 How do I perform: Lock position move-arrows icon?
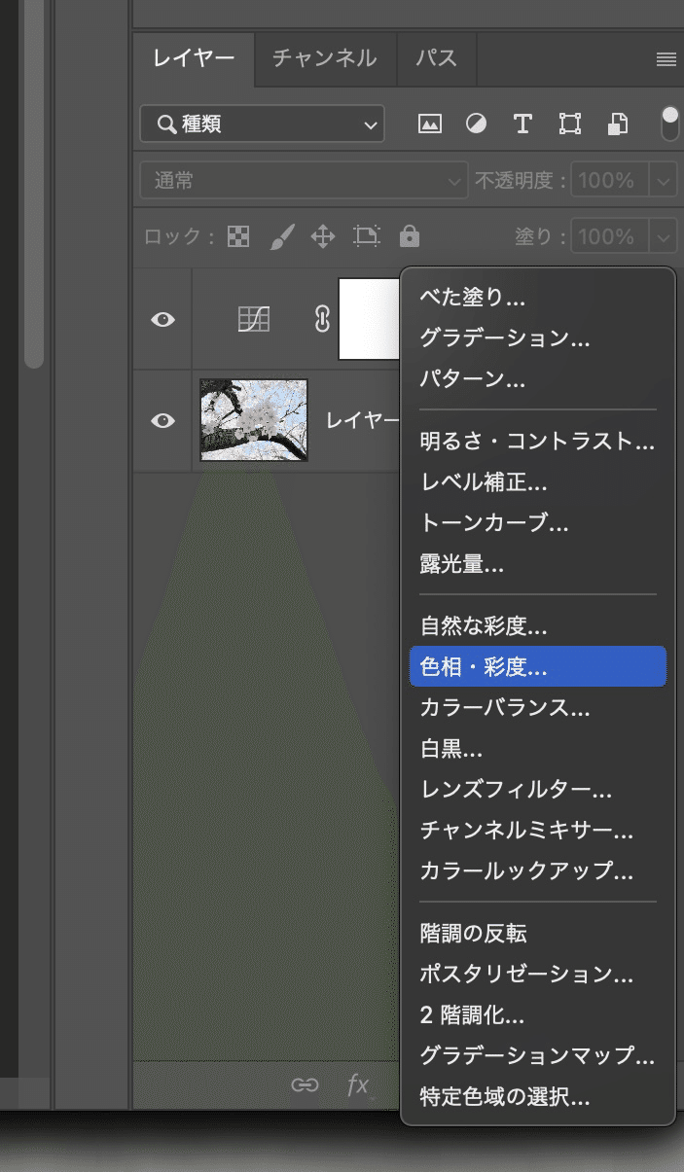click(x=323, y=236)
